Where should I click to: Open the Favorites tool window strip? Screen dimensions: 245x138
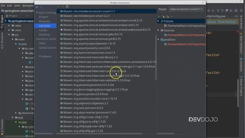(2, 127)
